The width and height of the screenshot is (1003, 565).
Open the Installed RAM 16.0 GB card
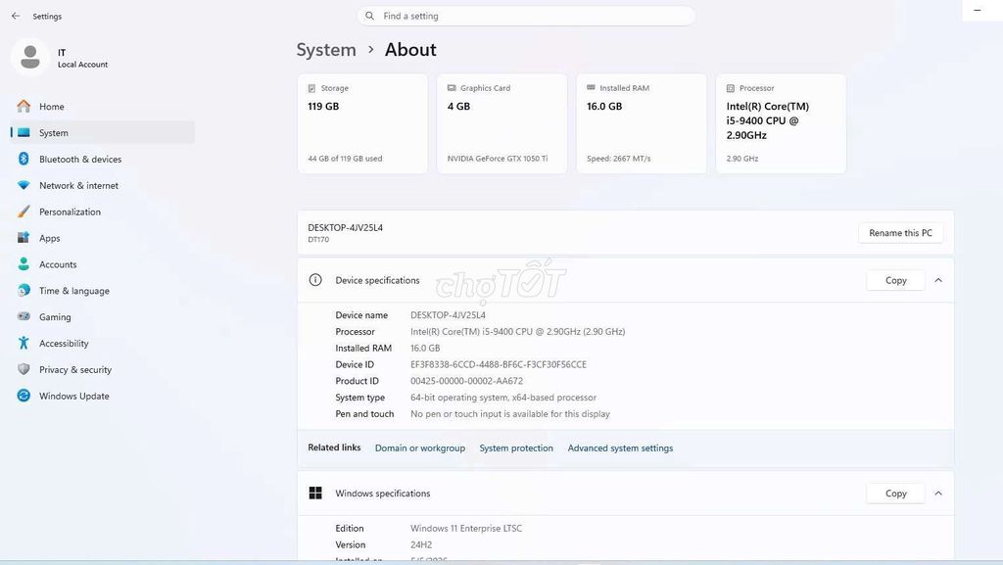(642, 123)
